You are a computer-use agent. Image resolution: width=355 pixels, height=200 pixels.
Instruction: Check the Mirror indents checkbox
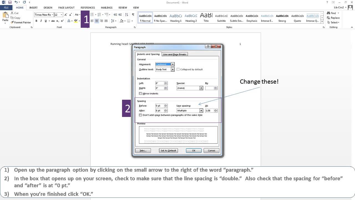pyautogui.click(x=140, y=94)
